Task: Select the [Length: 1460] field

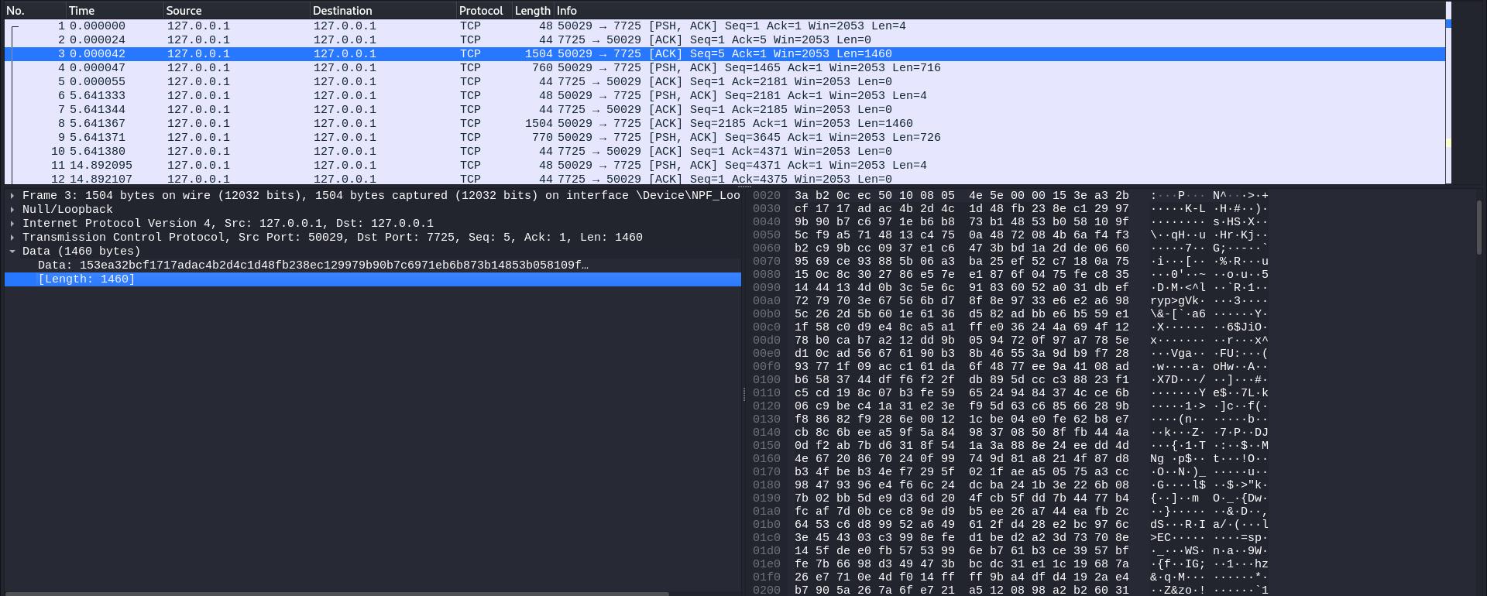Action: (373, 279)
